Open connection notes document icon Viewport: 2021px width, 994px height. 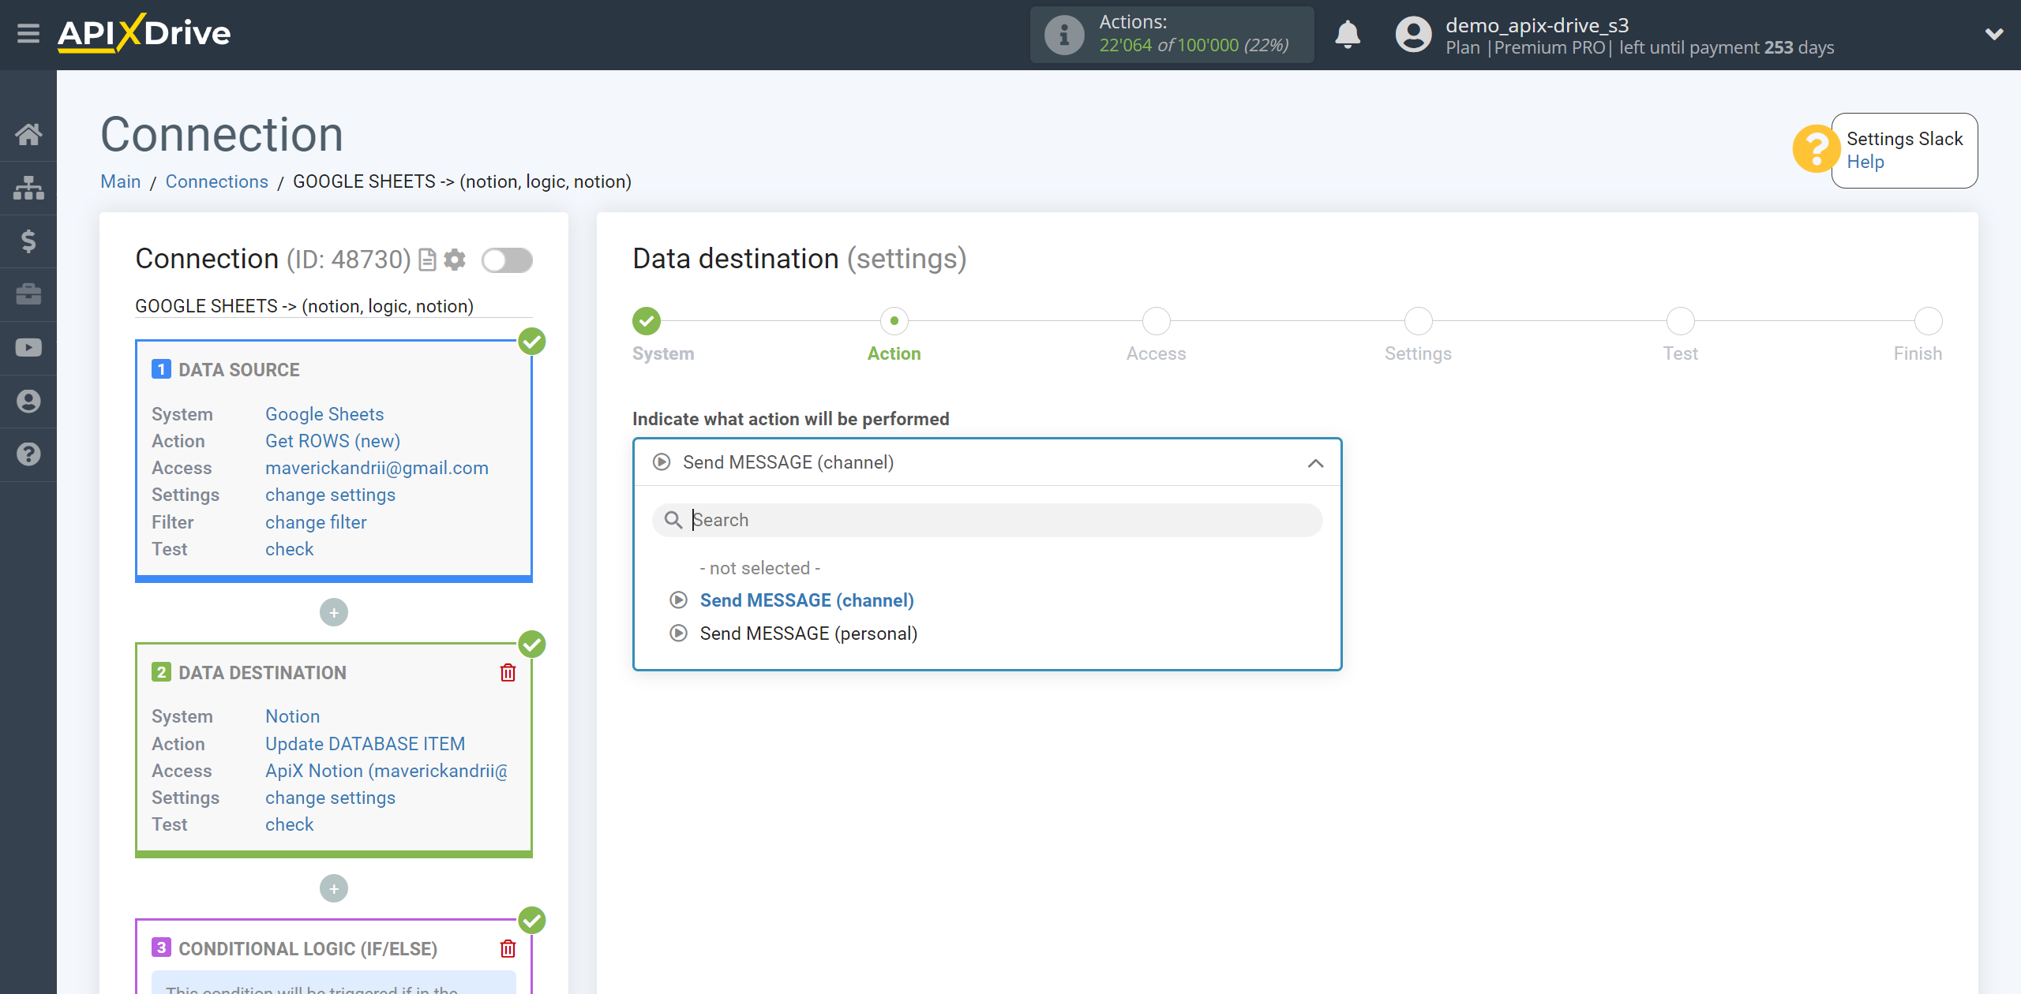427,260
